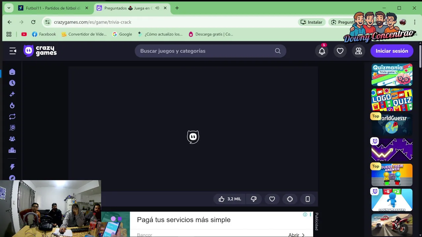Open leaderboard podium sidebar icon

[12, 150]
